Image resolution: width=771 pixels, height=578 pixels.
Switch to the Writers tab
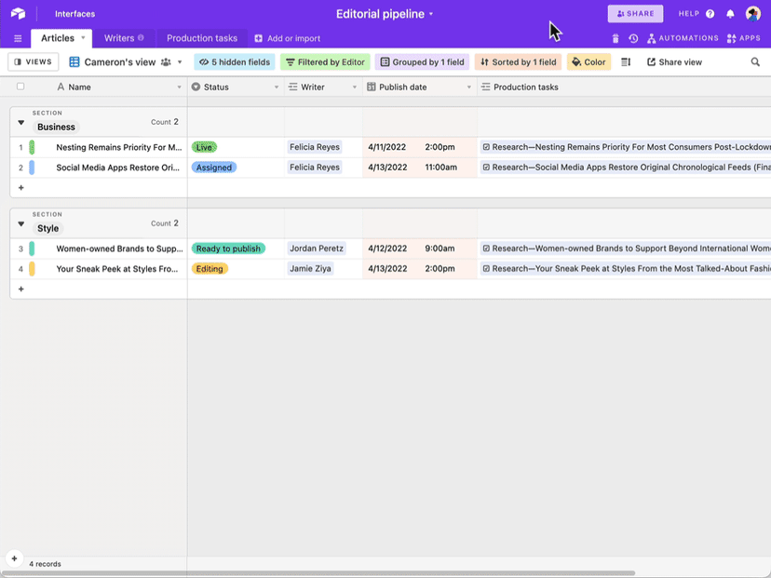click(118, 37)
